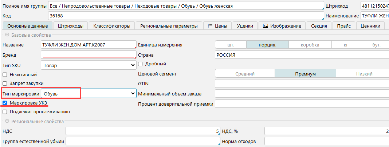Collapse the Базовые свойства section

pyautogui.click(x=7, y=35)
